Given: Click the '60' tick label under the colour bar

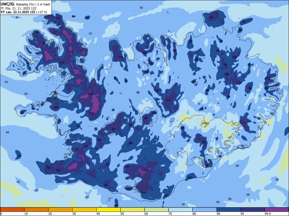Looking at the screenshot, I should [x=146, y=214].
